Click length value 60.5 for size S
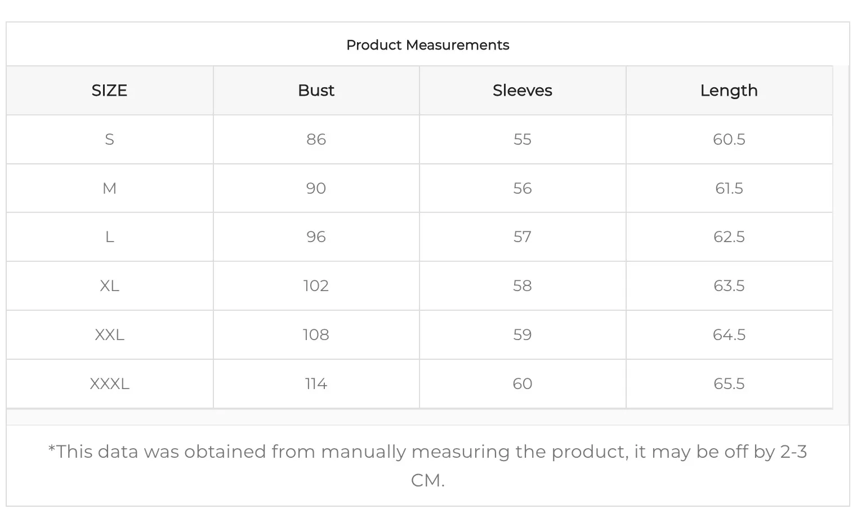 tap(729, 140)
